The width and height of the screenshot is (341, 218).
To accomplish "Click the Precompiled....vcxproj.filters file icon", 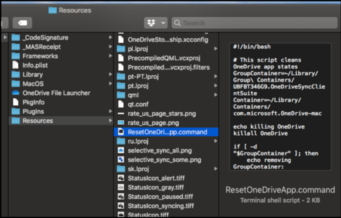I will [x=121, y=67].
